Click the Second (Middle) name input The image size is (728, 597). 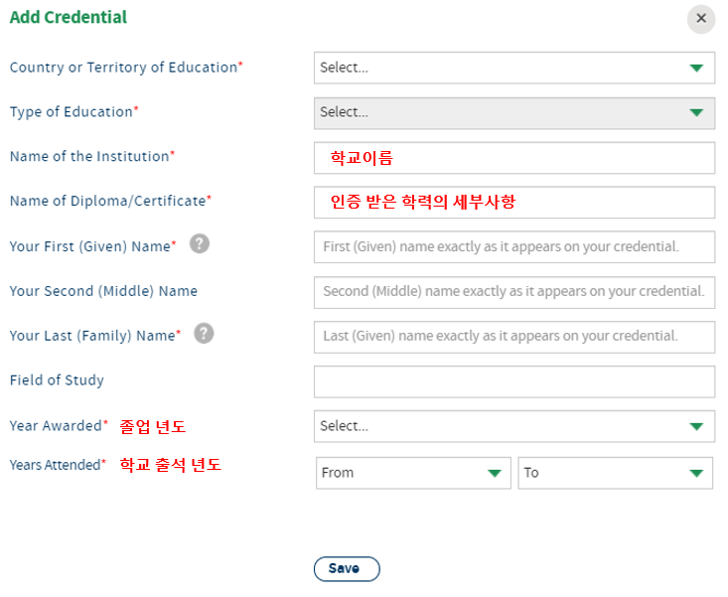(x=514, y=292)
